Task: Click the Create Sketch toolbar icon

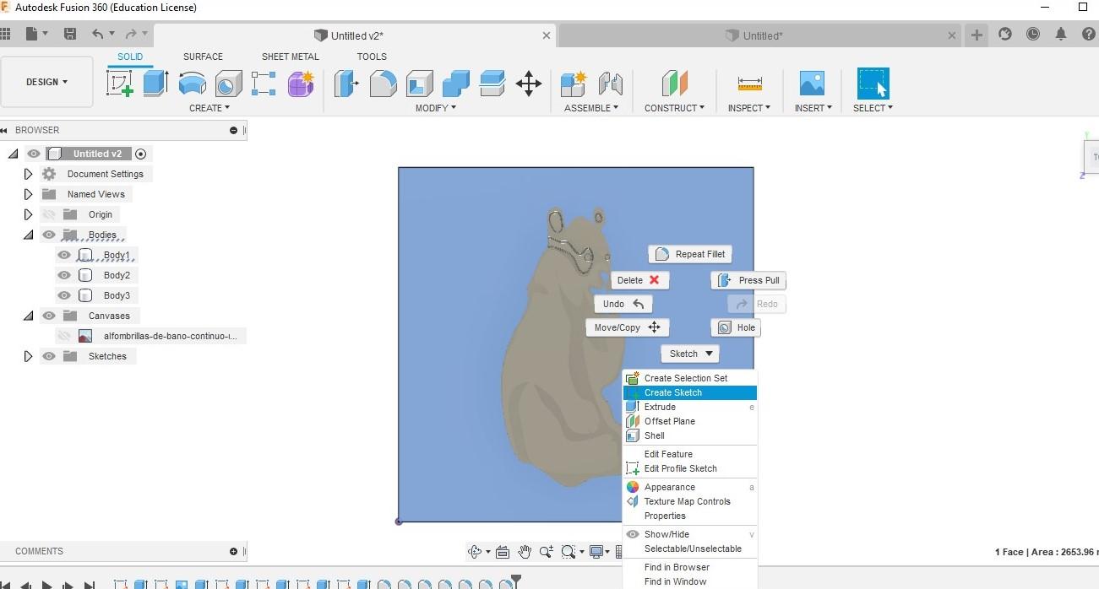Action: tap(120, 84)
